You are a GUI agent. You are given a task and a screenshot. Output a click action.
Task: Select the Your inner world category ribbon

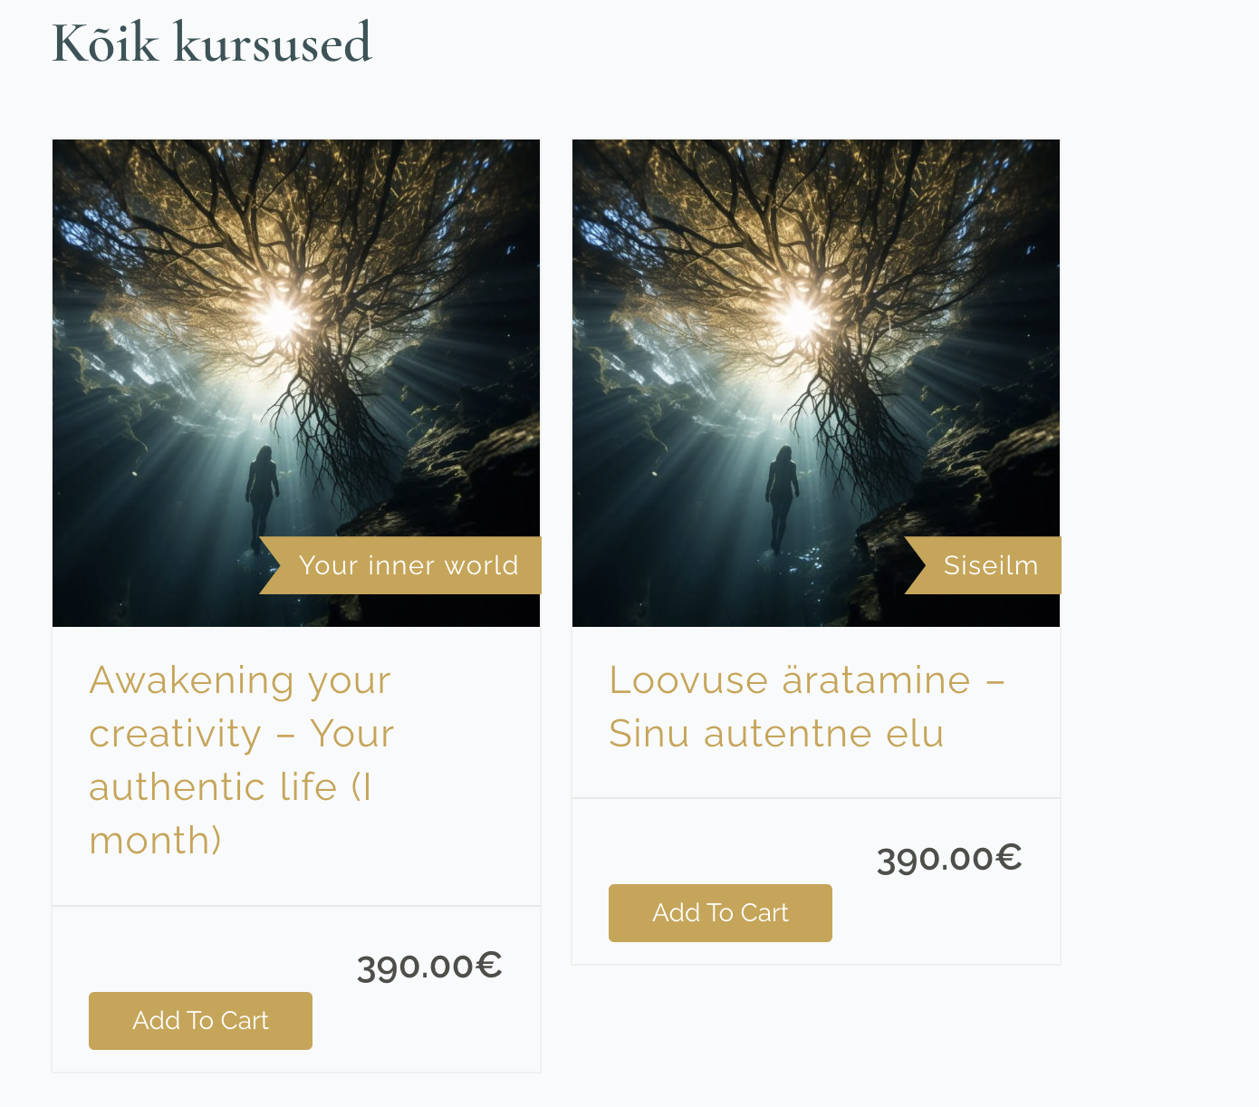click(400, 565)
